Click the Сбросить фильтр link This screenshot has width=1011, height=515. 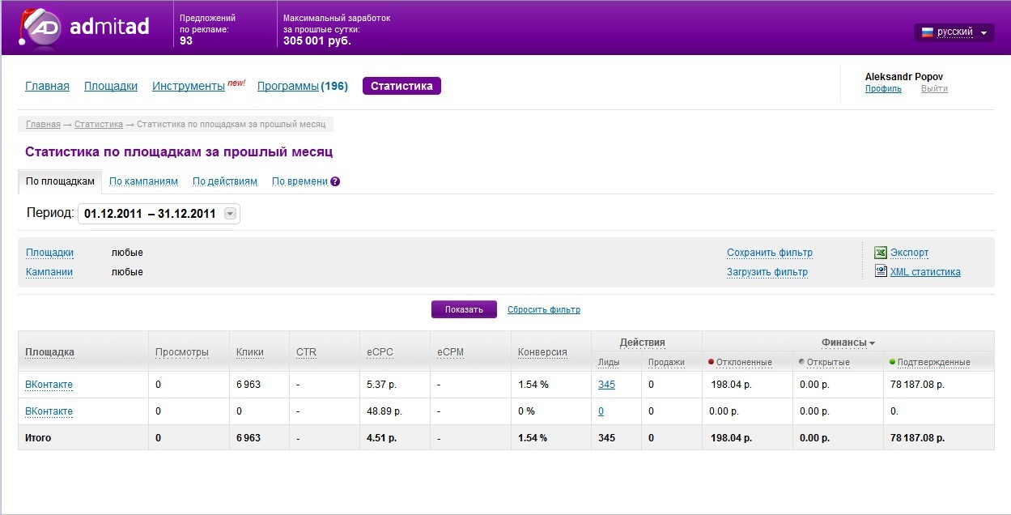click(x=544, y=309)
